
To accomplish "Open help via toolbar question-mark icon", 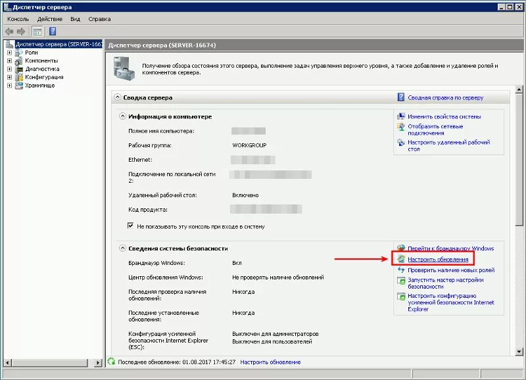I will (53, 32).
